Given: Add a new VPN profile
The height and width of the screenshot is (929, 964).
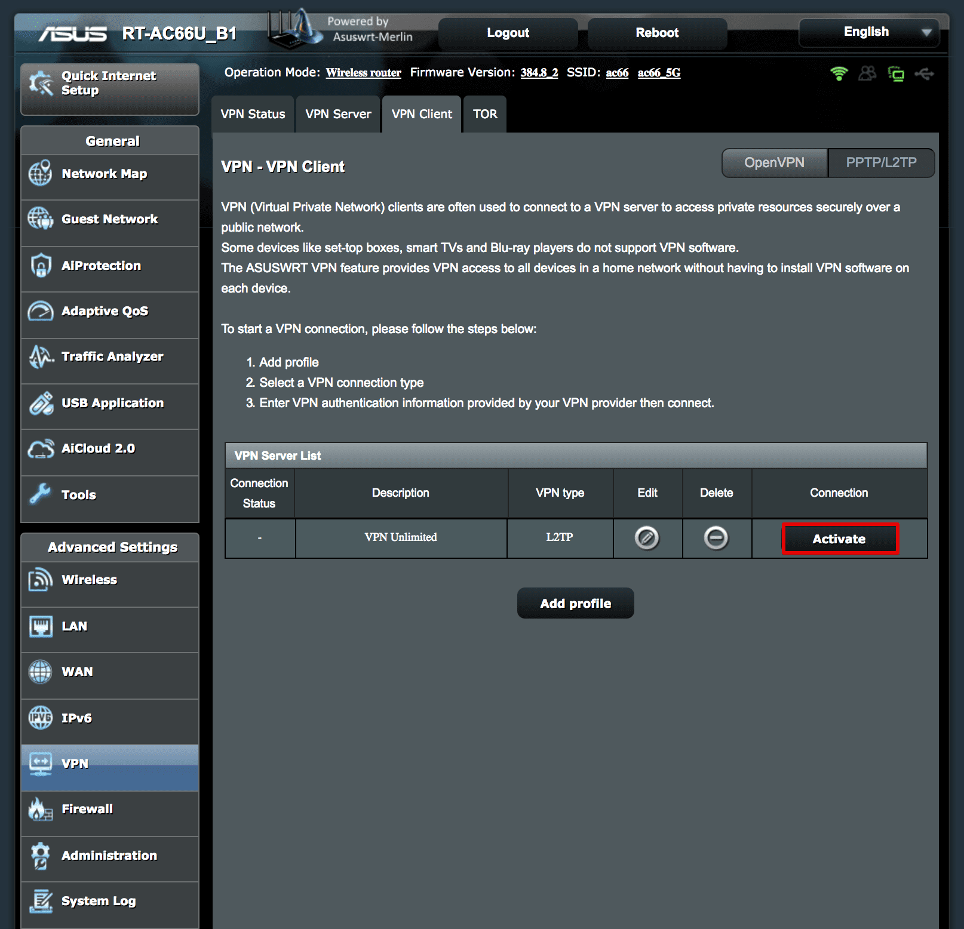Looking at the screenshot, I should [x=575, y=603].
